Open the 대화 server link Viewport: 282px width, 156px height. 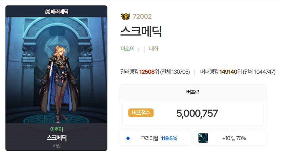154,49
